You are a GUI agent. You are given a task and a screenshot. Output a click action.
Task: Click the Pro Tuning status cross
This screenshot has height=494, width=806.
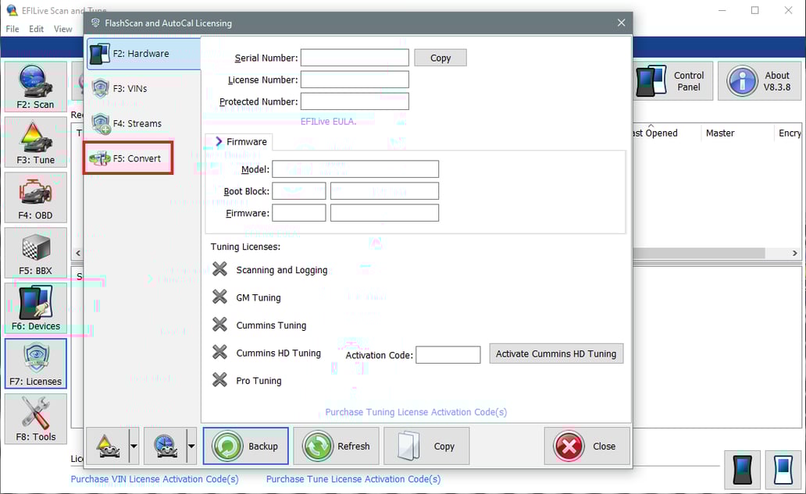221,381
